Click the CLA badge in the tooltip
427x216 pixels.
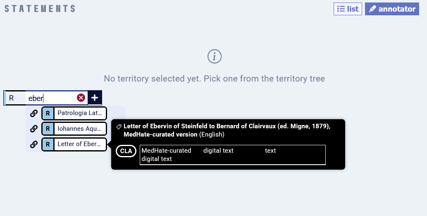126,151
